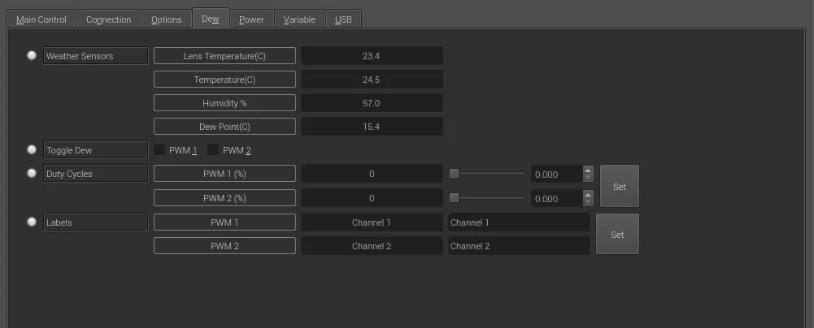Click Set button for Labels

617,234
